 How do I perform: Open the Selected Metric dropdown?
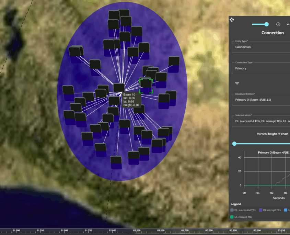261,121
